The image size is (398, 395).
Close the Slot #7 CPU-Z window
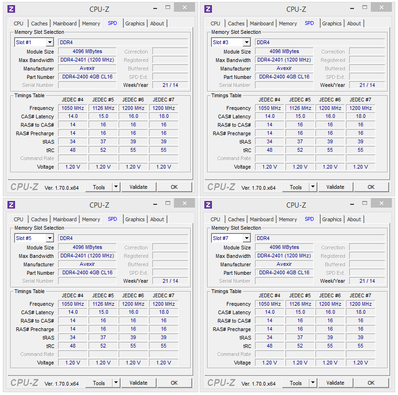click(382, 203)
